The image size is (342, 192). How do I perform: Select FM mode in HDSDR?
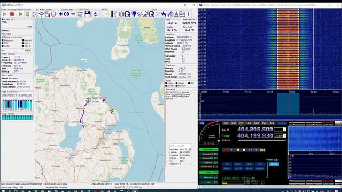(x=241, y=123)
